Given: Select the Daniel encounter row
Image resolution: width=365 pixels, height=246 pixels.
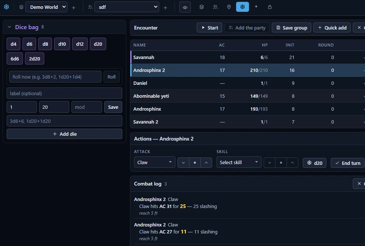Looking at the screenshot, I should (248, 83).
